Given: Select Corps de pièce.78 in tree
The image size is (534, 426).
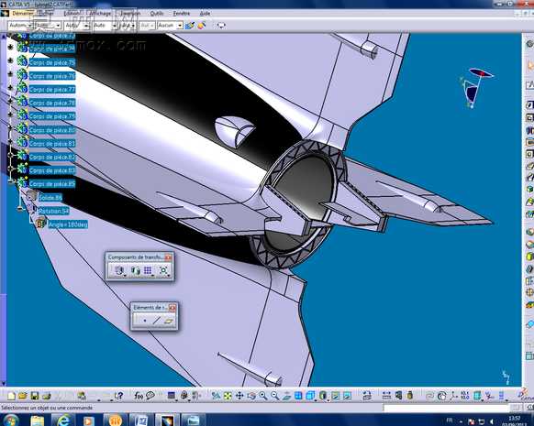Looking at the screenshot, I should pyautogui.click(x=51, y=103).
